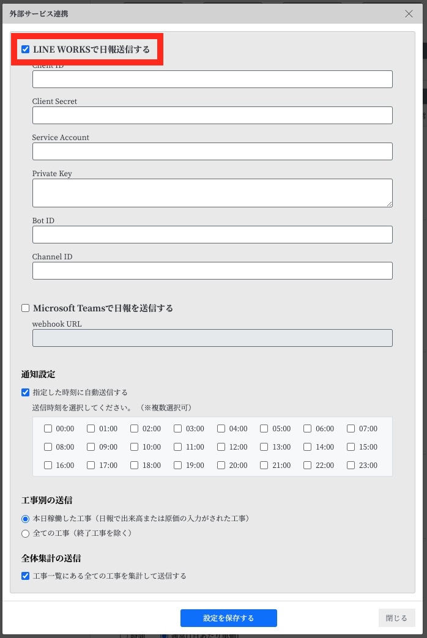Select 15:00 as send time
The height and width of the screenshot is (638, 427).
tap(351, 447)
